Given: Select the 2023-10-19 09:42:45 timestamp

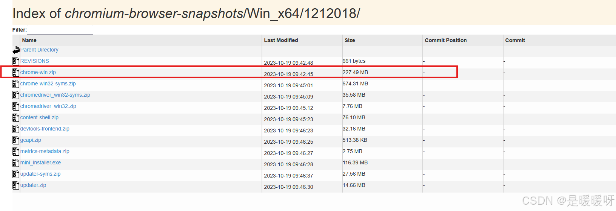Looking at the screenshot, I should pyautogui.click(x=288, y=74).
